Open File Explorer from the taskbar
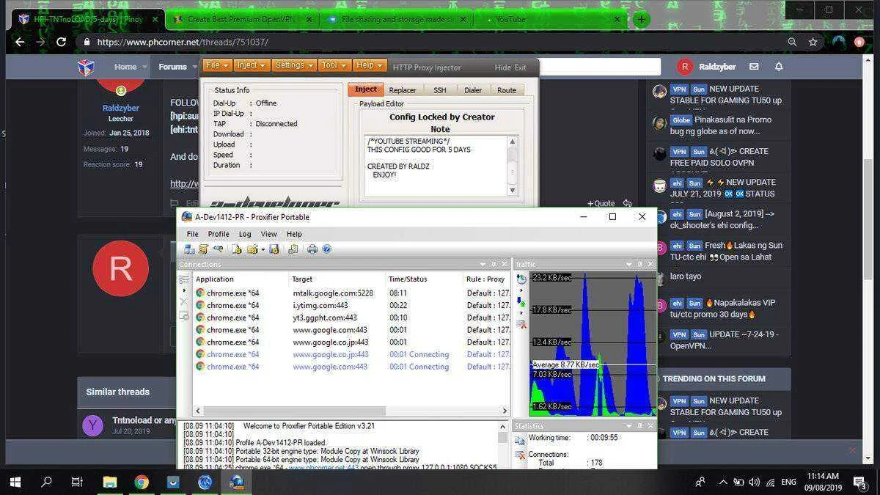Screen dimensions: 880x495 tap(109, 482)
